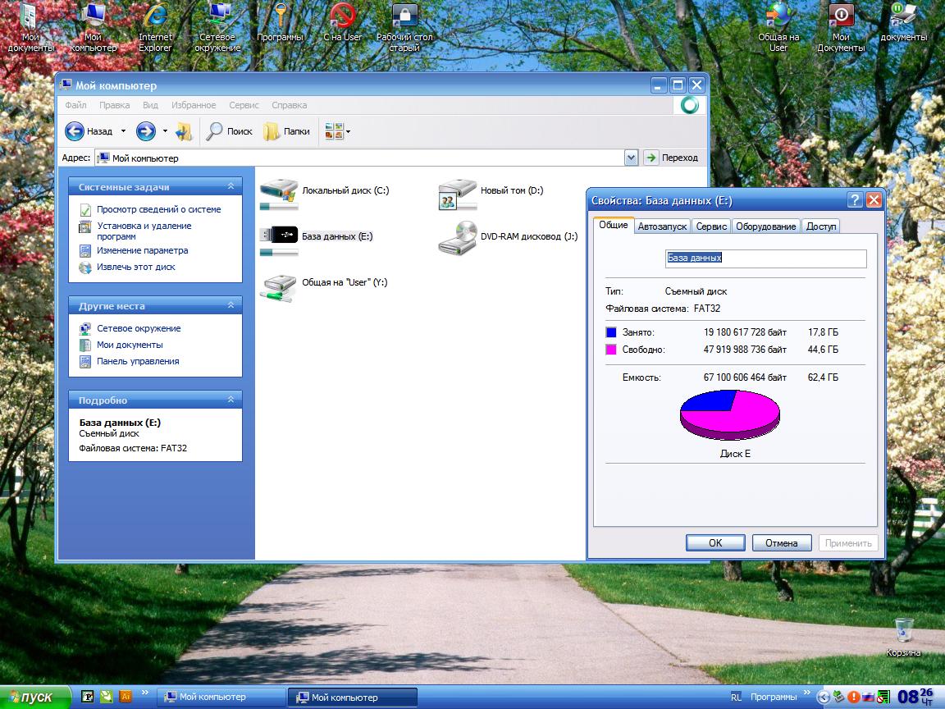The width and height of the screenshot is (945, 709).
Task: Open the 'документы' printer desktop icon
Action: (903, 23)
